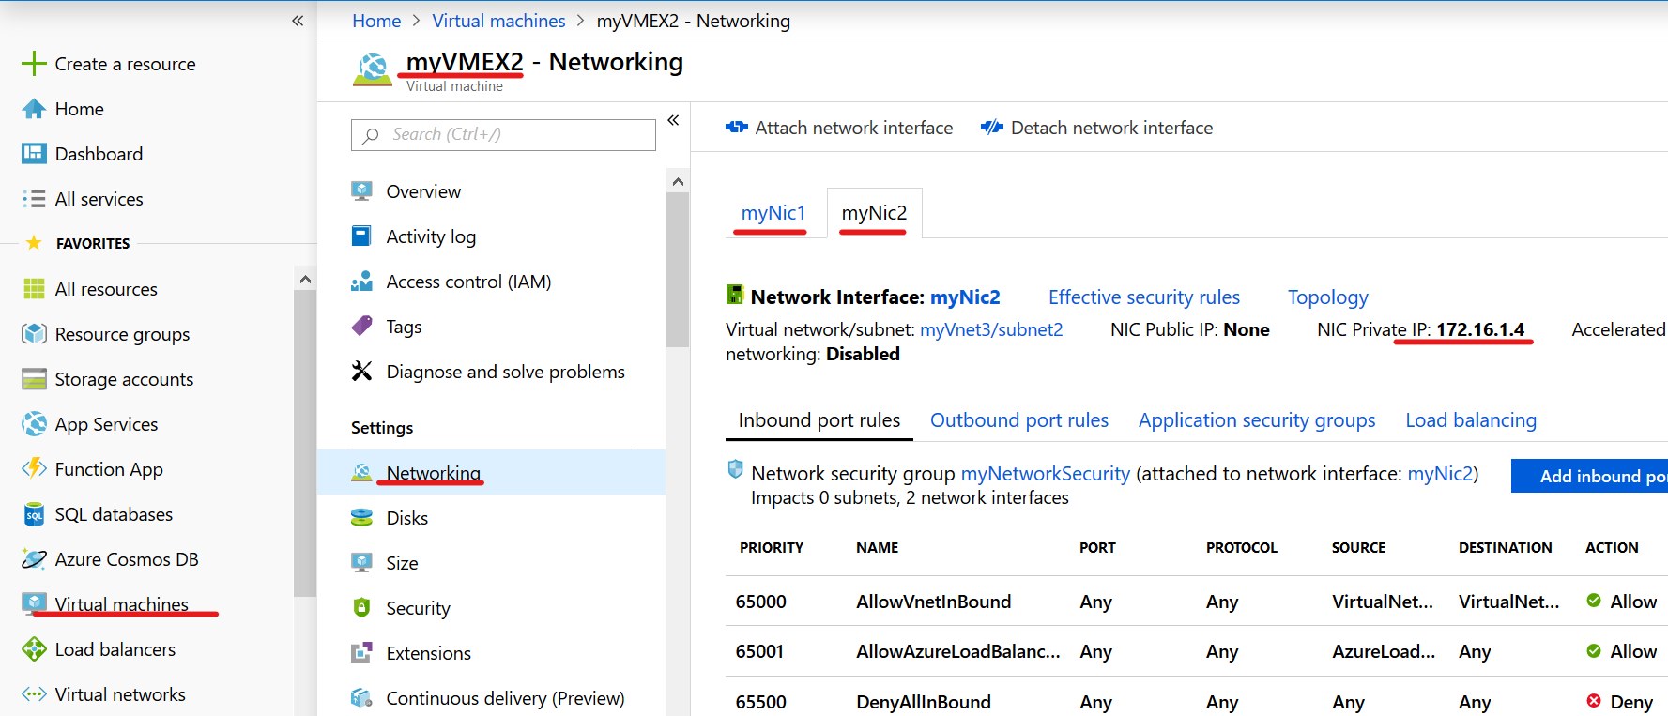Click the NIC Private IP 172.16.1.4 value
1668x716 pixels.
pos(1480,329)
